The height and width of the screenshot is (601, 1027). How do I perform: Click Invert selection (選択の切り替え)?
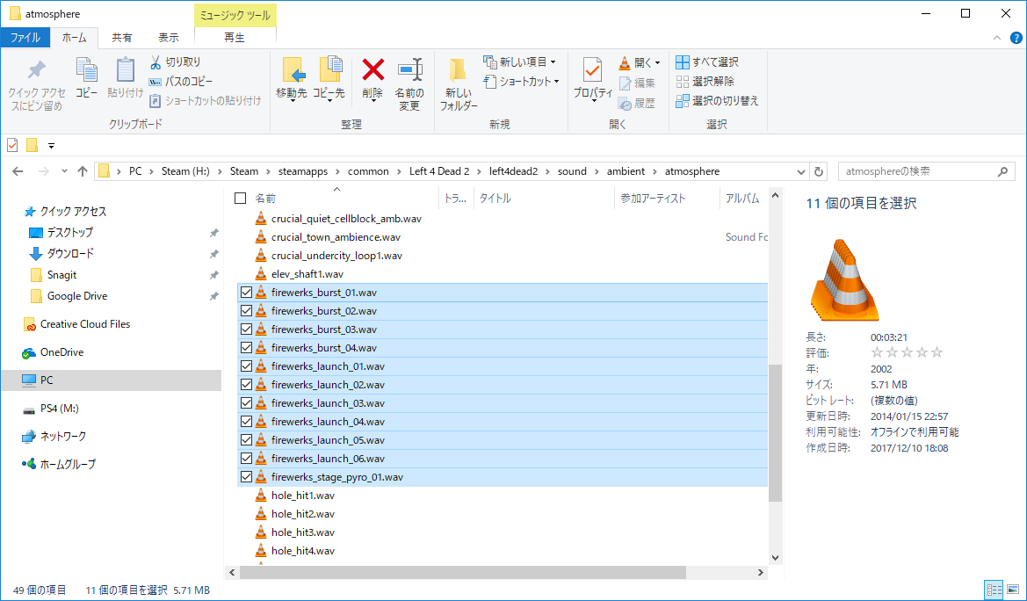point(717,101)
